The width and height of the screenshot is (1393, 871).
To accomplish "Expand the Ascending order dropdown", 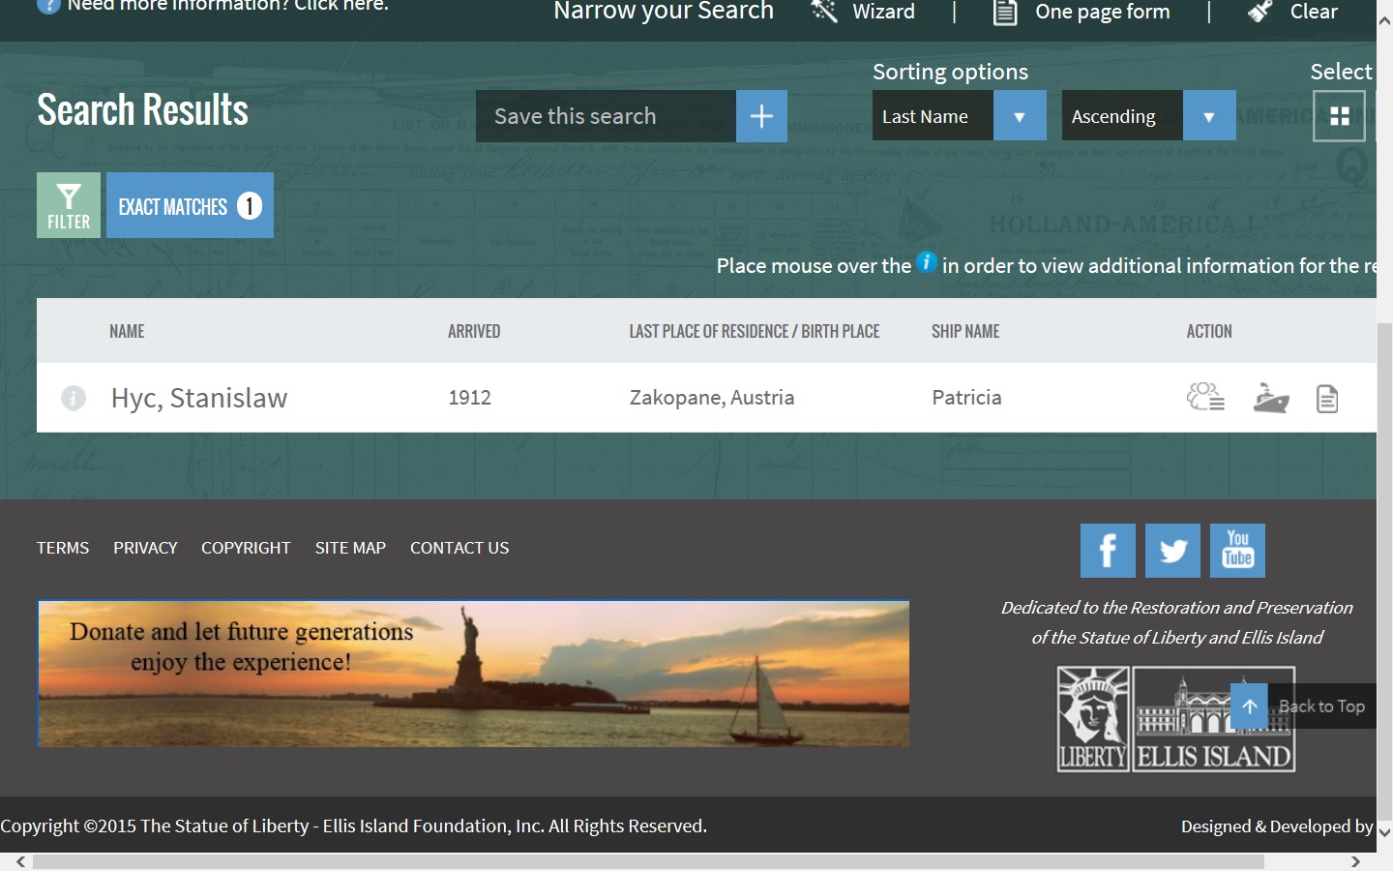I will click(x=1209, y=116).
